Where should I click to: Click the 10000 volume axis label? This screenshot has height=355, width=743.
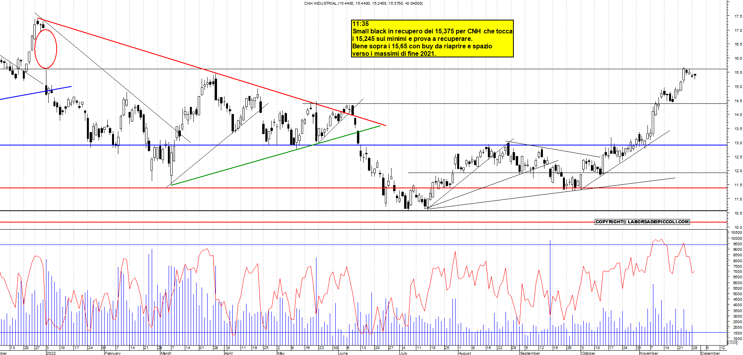click(737, 238)
